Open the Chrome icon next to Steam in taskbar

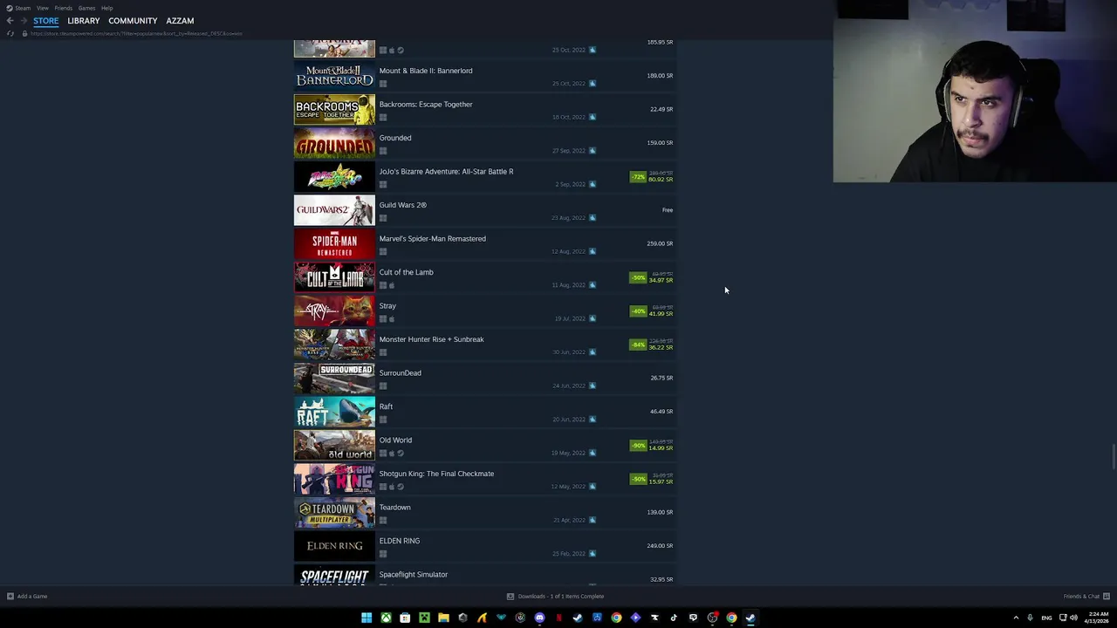pos(731,618)
